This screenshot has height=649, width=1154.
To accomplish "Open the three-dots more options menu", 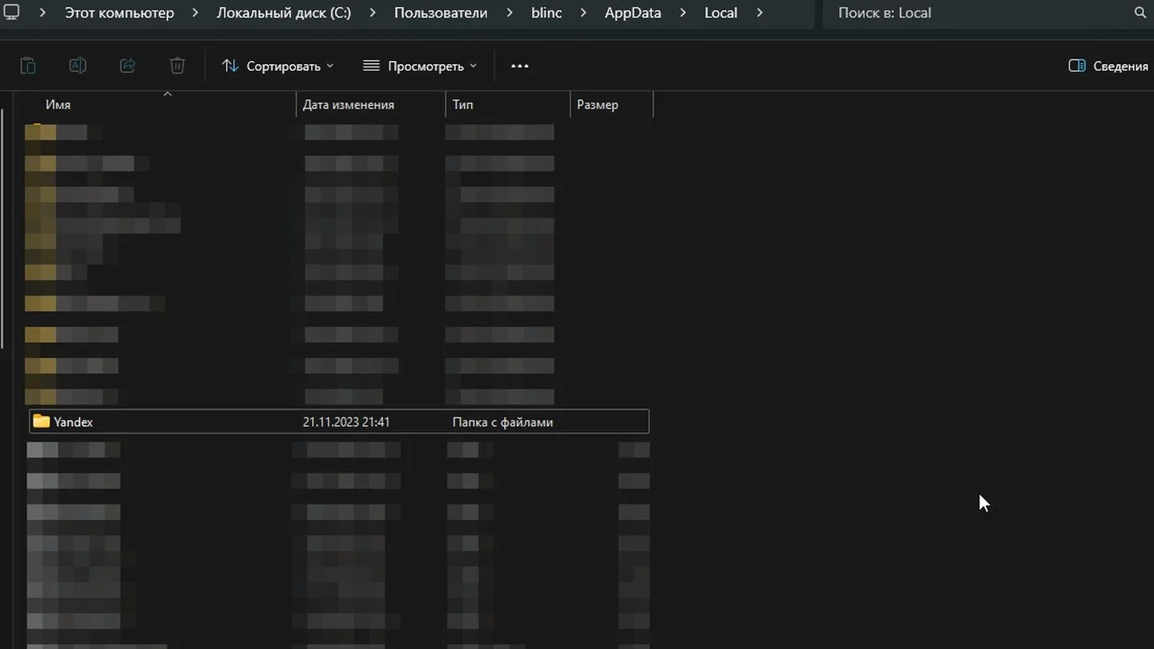I will (x=519, y=66).
